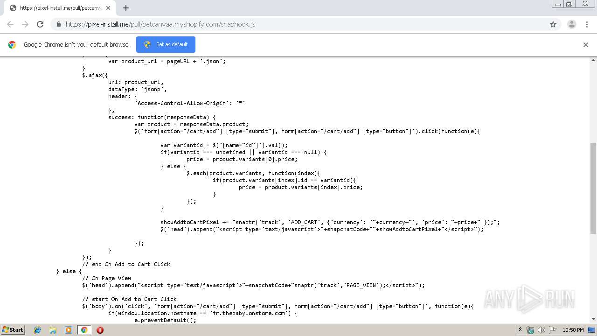Minimize the Chrome window
Screen dimensions: 597x336
click(x=558, y=4)
